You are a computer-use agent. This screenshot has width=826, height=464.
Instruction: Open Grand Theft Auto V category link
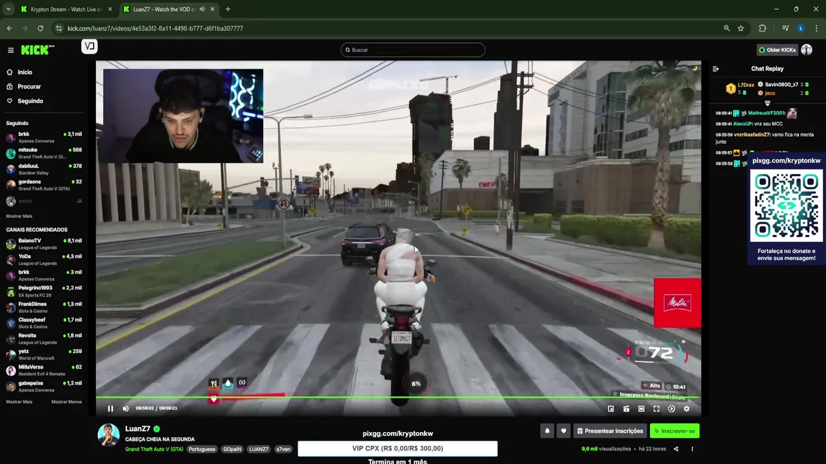tap(154, 449)
